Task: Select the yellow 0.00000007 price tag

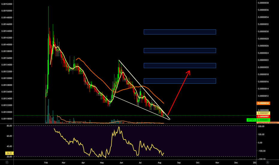Action: coord(263,113)
